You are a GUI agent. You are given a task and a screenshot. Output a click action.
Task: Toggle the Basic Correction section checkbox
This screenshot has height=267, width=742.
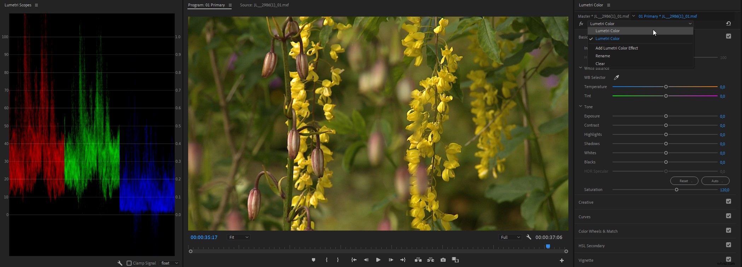(729, 36)
